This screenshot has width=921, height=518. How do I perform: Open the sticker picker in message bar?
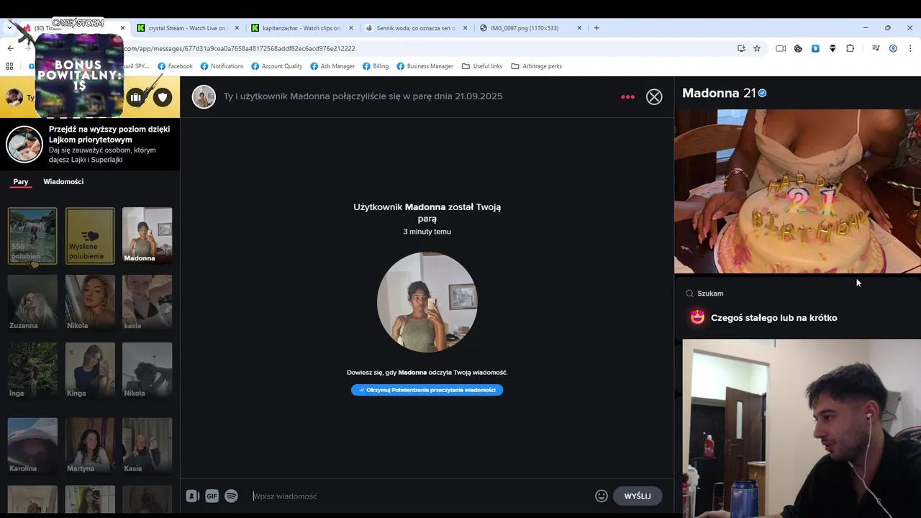(192, 496)
